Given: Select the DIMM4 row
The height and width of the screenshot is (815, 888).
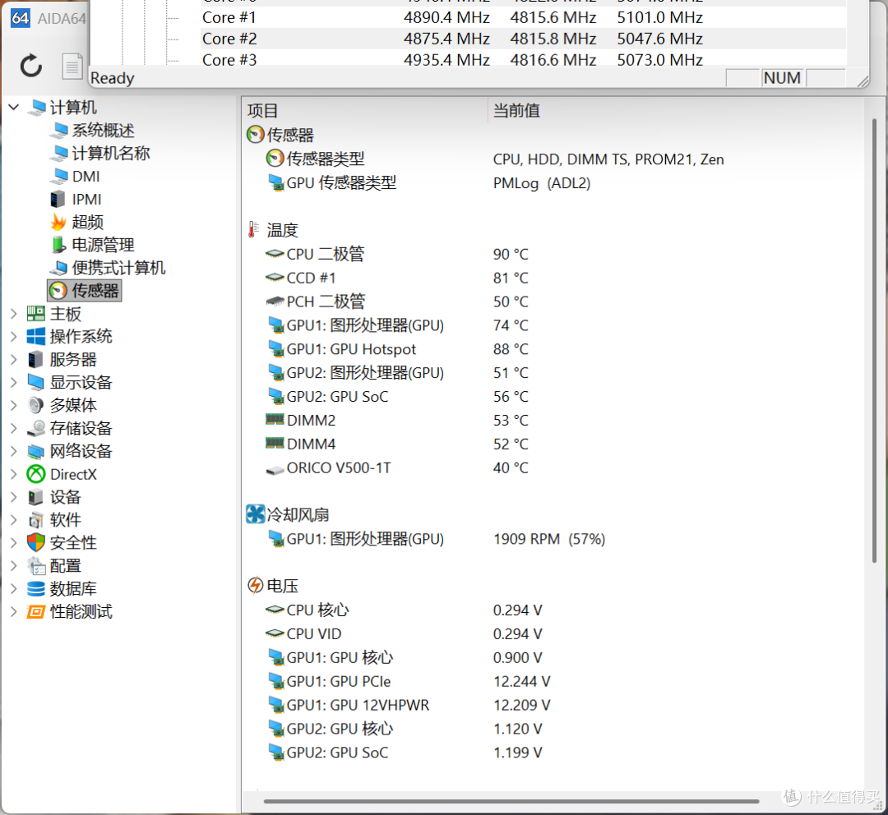Looking at the screenshot, I should click(x=553, y=444).
